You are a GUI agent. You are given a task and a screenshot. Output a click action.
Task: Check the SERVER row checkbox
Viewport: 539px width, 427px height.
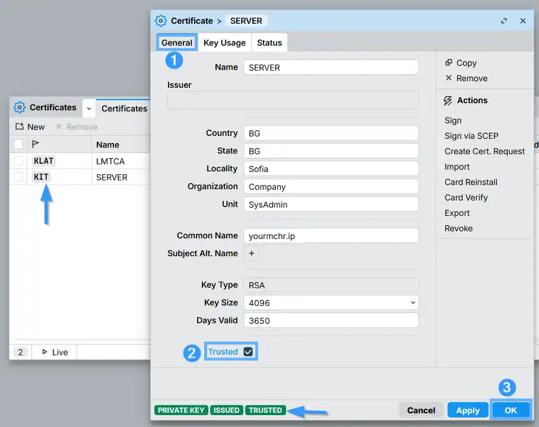click(18, 177)
